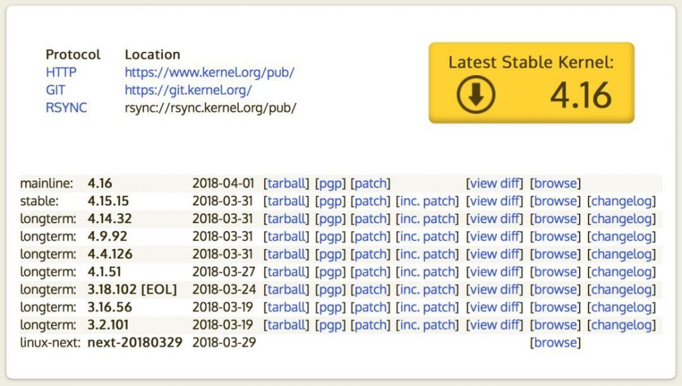This screenshot has width=682, height=386.
Task: Select the 2018-04-01 mainline release date
Action: (223, 183)
